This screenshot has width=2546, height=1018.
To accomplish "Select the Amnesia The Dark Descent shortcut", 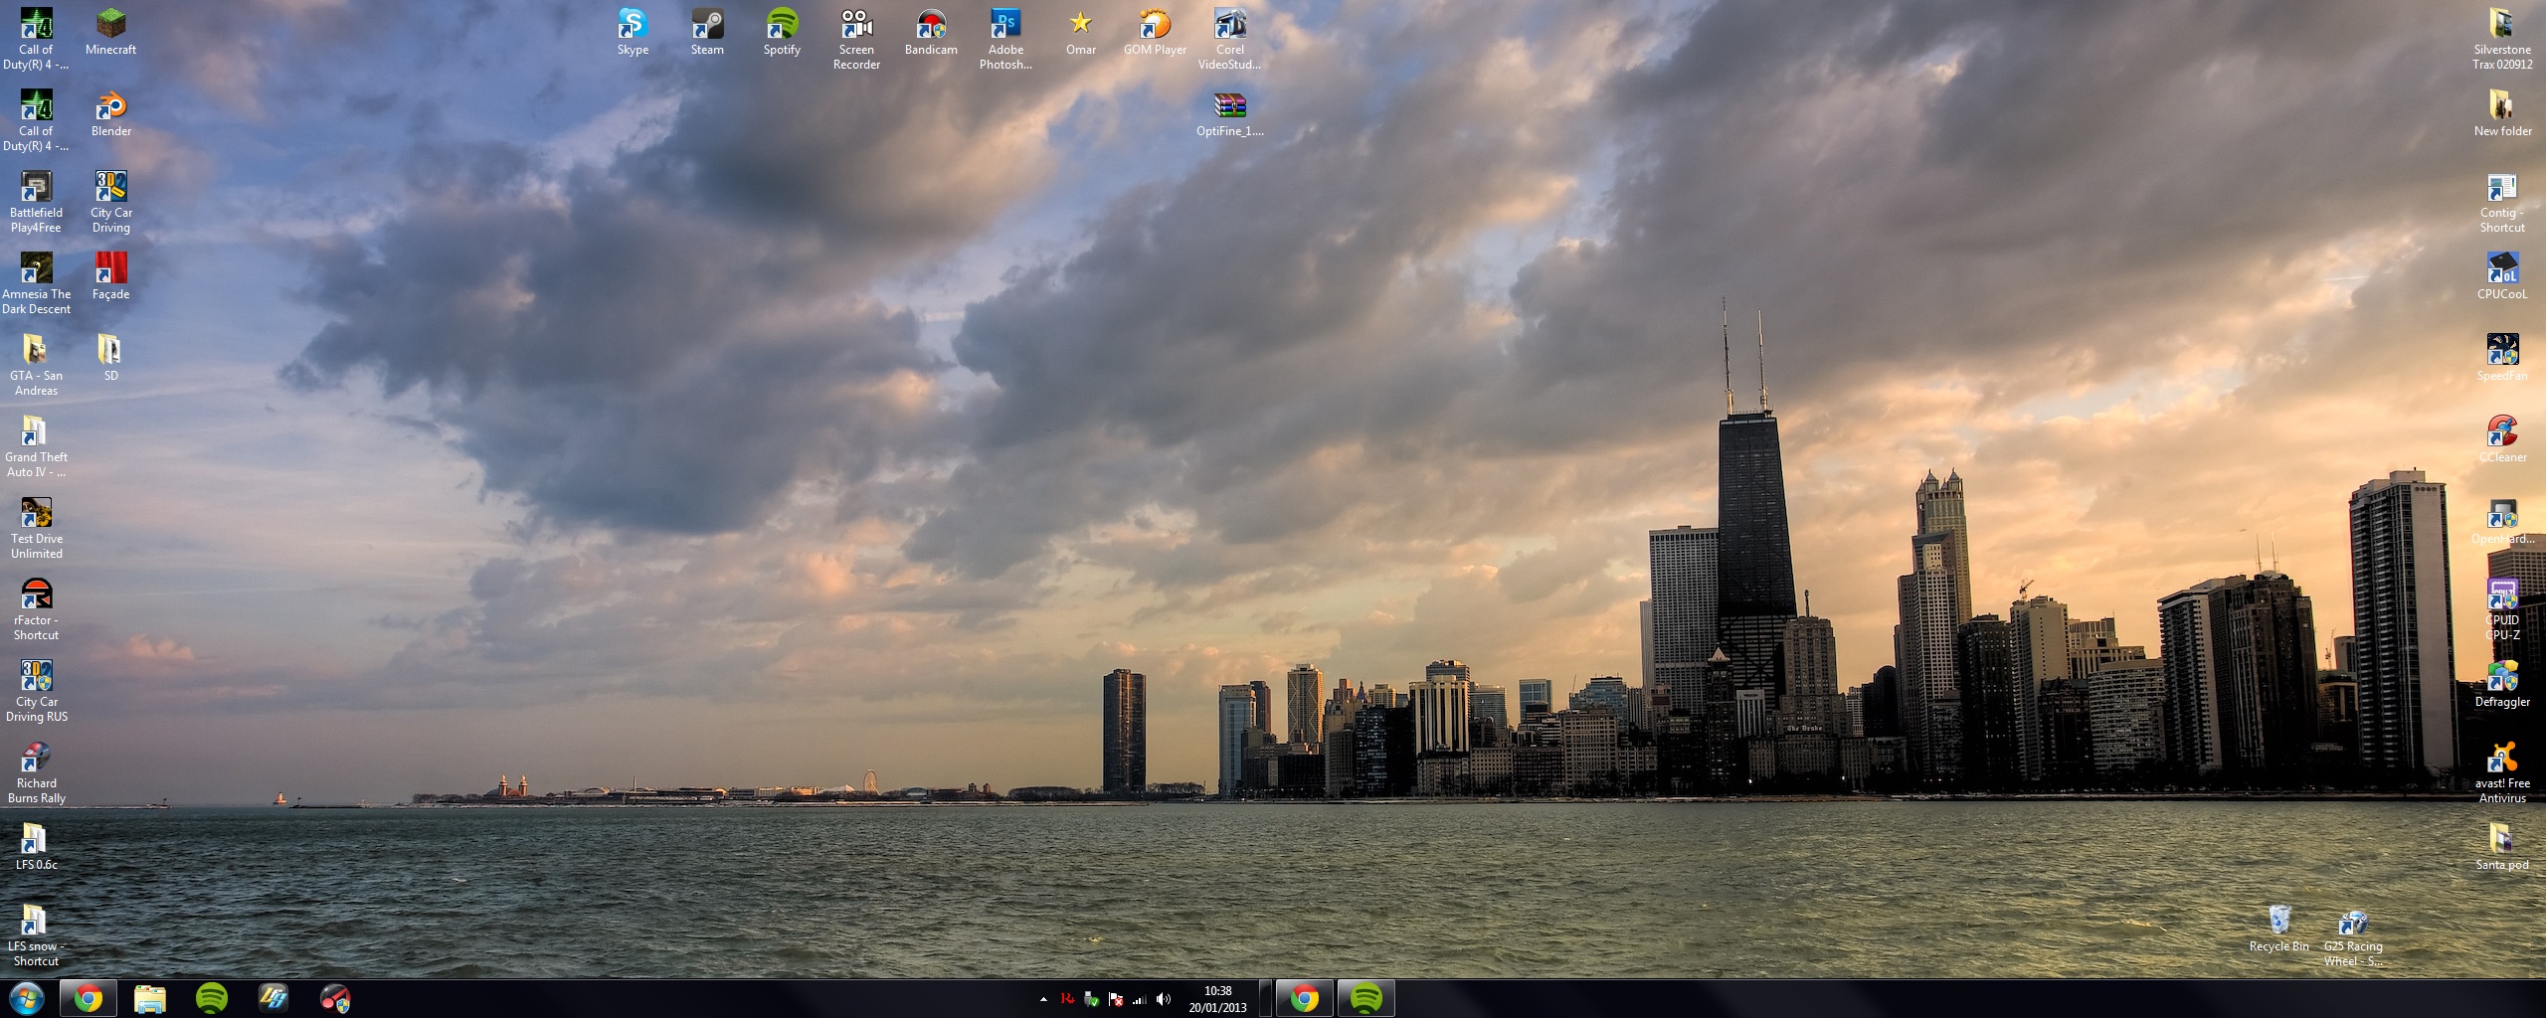I will point(36,283).
